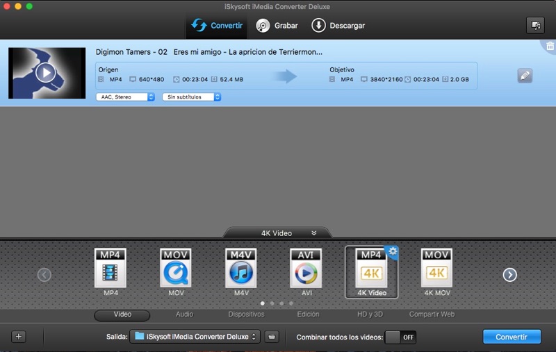
Task: Jump to fourth format page dot
Action: click(x=291, y=303)
